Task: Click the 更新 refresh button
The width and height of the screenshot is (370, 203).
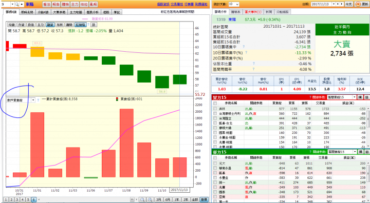Action: [x=362, y=4]
